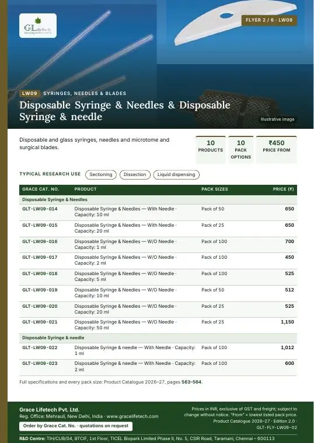Click catalogue number GLT-LW09-016
Screen dimensions: 314x443
40,241
